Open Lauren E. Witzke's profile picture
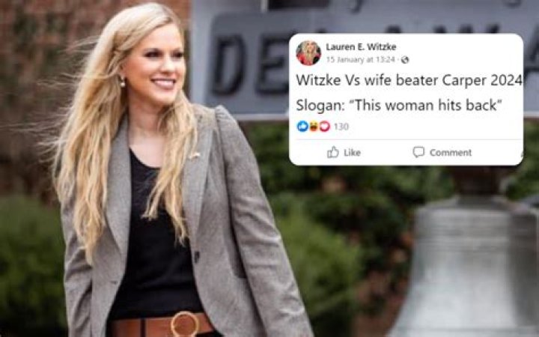Screen dimensions: 539x337 pos(308,53)
